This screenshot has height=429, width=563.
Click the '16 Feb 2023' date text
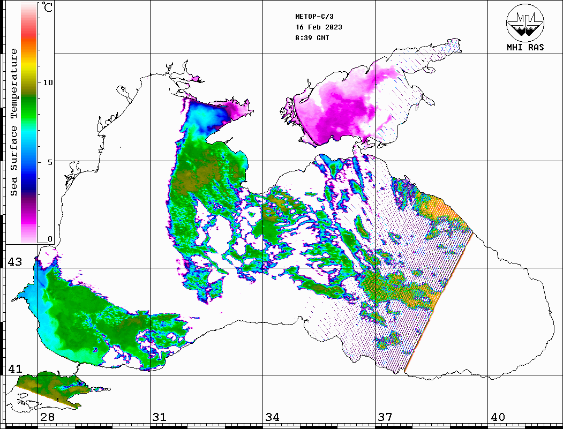[x=319, y=27]
